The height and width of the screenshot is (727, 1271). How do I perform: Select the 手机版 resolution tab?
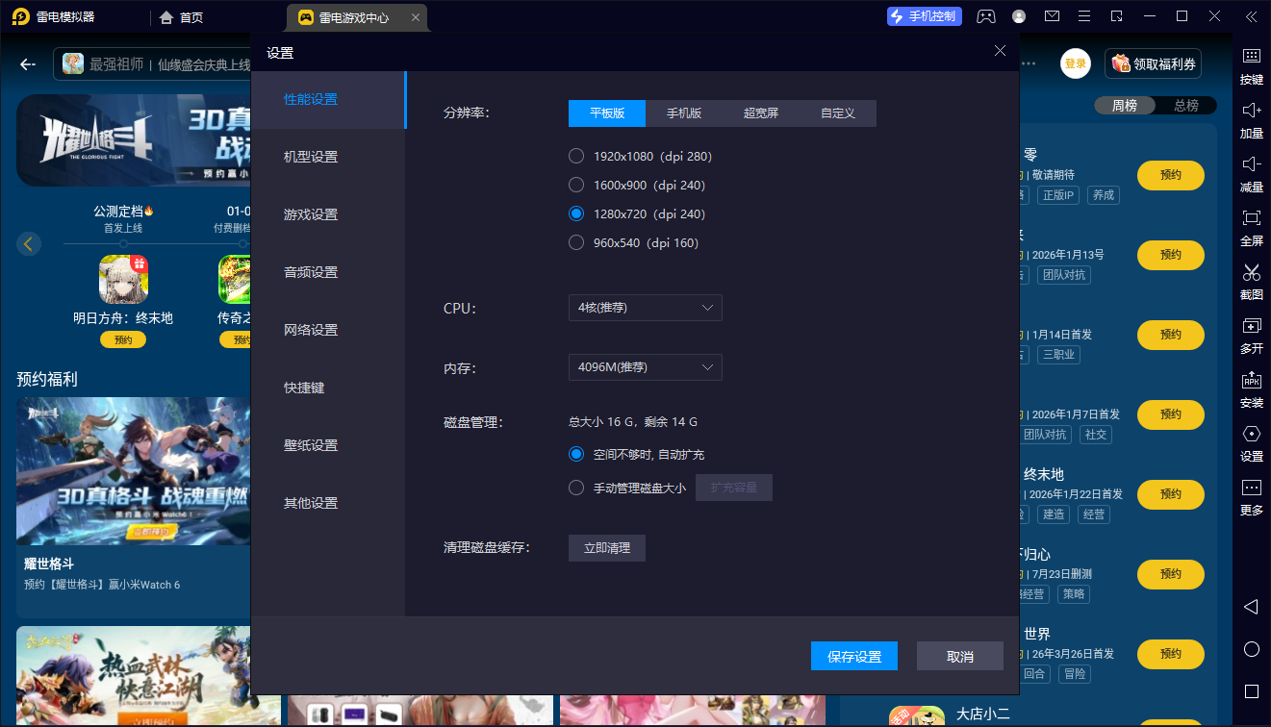(x=684, y=113)
